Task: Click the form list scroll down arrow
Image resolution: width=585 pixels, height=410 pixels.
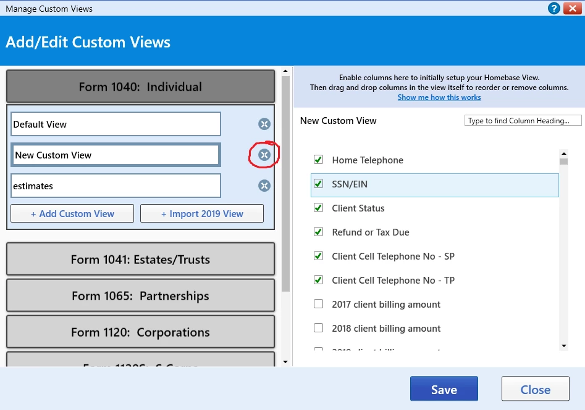Action: click(285, 361)
